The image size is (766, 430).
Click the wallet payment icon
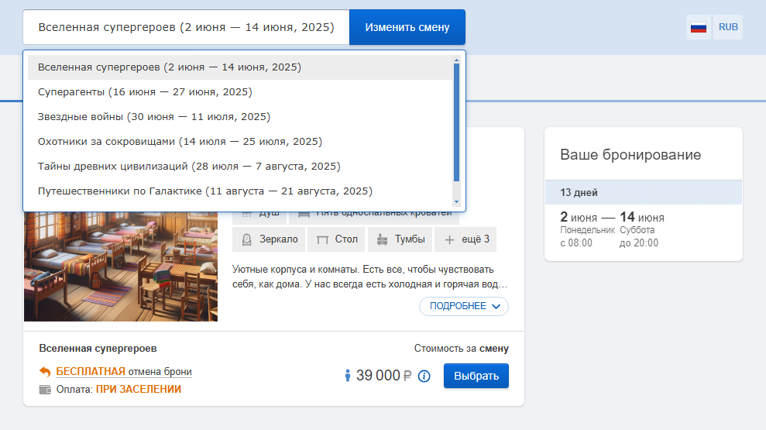tap(45, 390)
